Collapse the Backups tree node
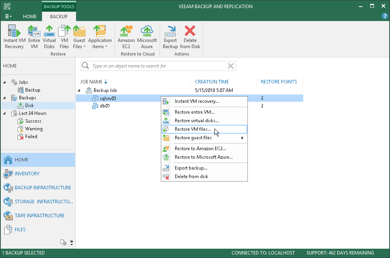This screenshot has width=390, height=258. 5,98
